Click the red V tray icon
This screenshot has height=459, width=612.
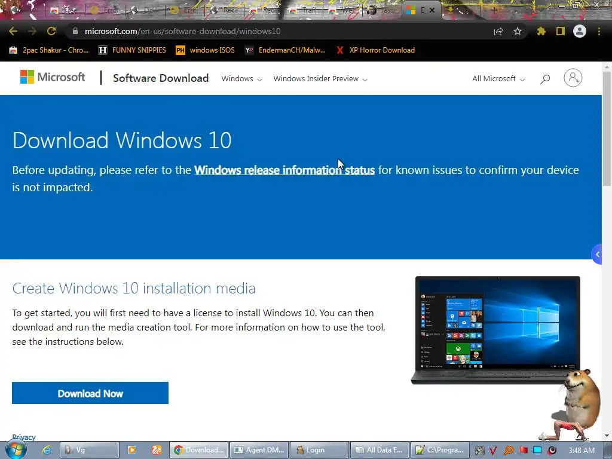(x=493, y=451)
